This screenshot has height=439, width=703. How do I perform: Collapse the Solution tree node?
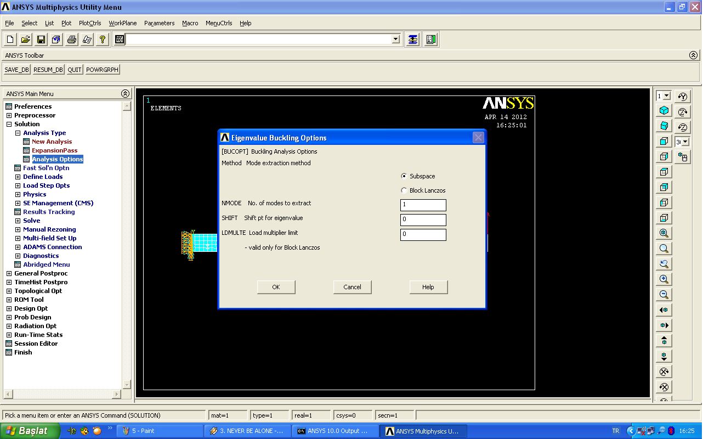(9, 124)
